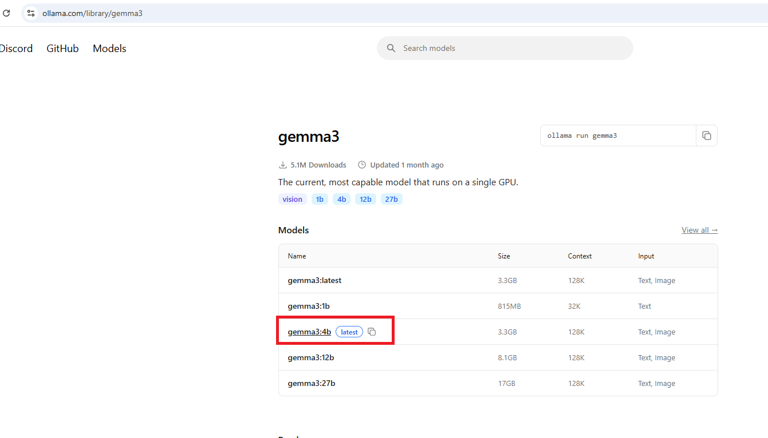This screenshot has height=438, width=768.
Task: Copy the gemma3:4b model name
Action: tap(372, 332)
